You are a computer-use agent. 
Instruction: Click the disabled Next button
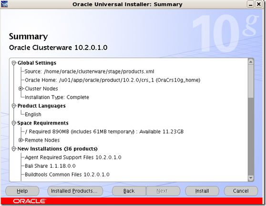click(163, 191)
